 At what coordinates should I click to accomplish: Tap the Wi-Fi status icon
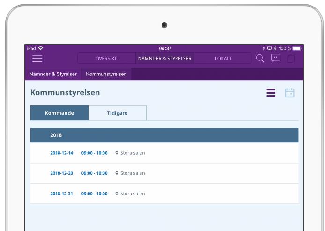coord(41,48)
